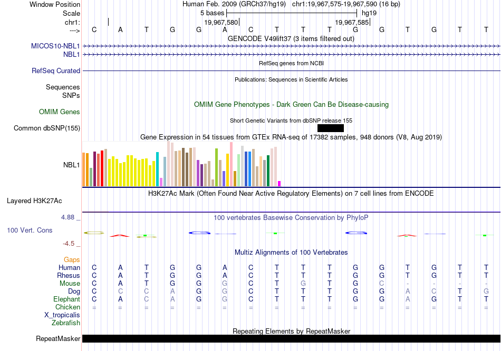The image size is (501, 351).
Task: Click the cyan bar in GTEx expression chart
Action: 157,169
